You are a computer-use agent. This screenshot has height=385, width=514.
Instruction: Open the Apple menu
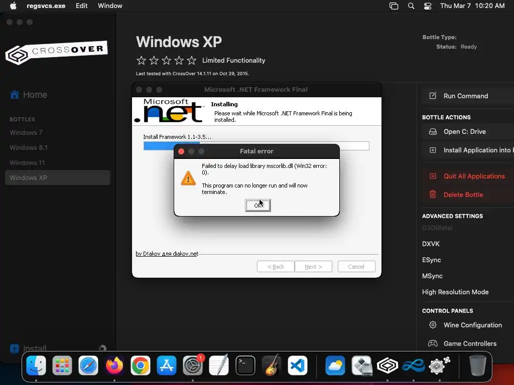click(x=13, y=6)
